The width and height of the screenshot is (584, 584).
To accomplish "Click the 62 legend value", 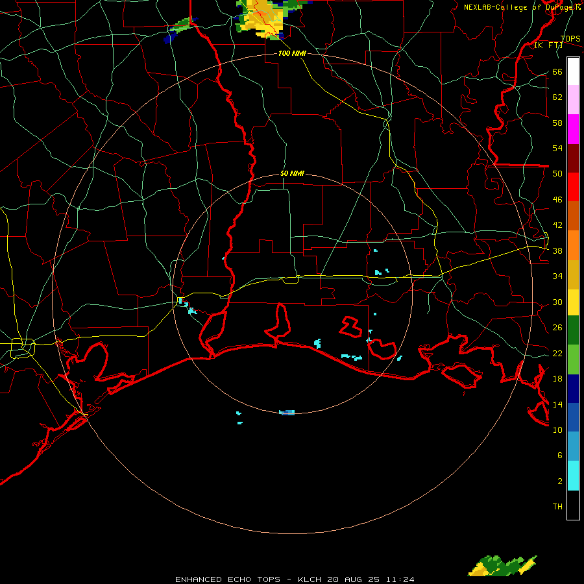I will [557, 97].
